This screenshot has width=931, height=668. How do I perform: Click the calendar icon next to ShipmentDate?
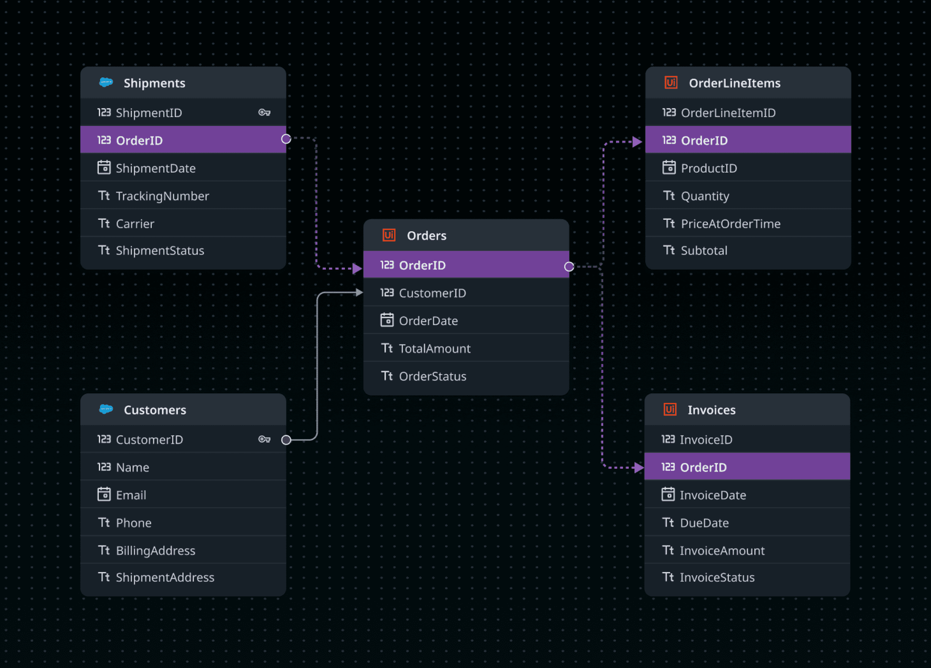pyautogui.click(x=104, y=168)
